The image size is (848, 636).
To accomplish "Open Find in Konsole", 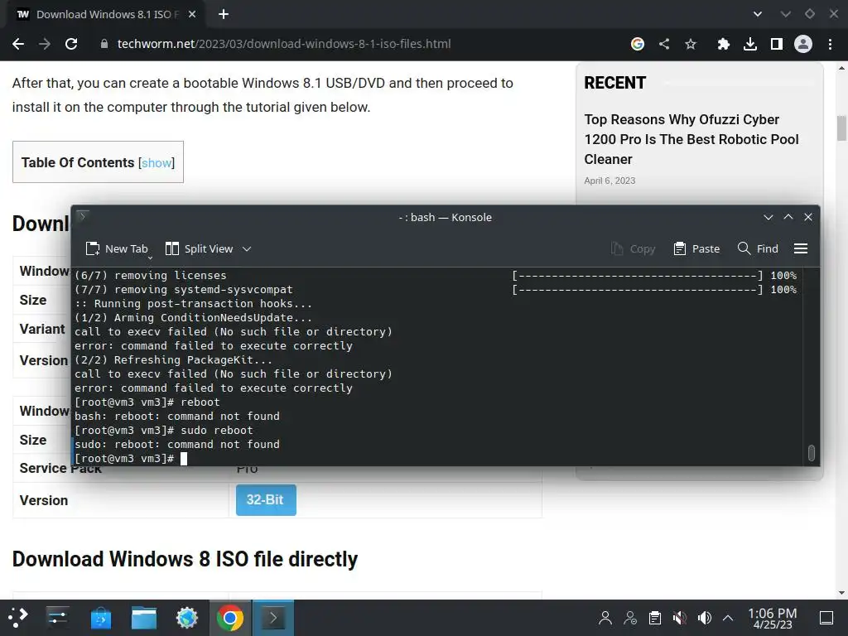I will click(x=758, y=248).
